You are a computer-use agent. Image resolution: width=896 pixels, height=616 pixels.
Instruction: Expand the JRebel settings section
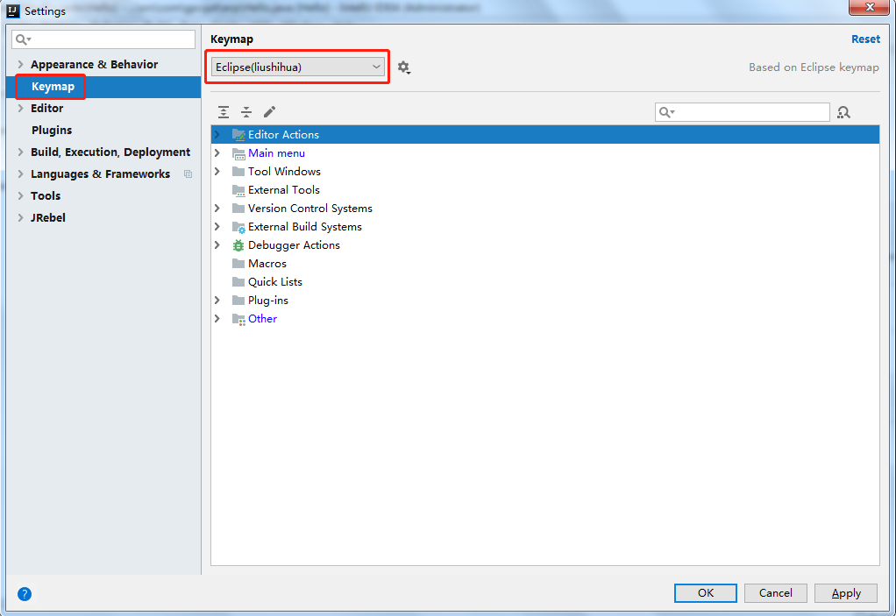coord(20,217)
